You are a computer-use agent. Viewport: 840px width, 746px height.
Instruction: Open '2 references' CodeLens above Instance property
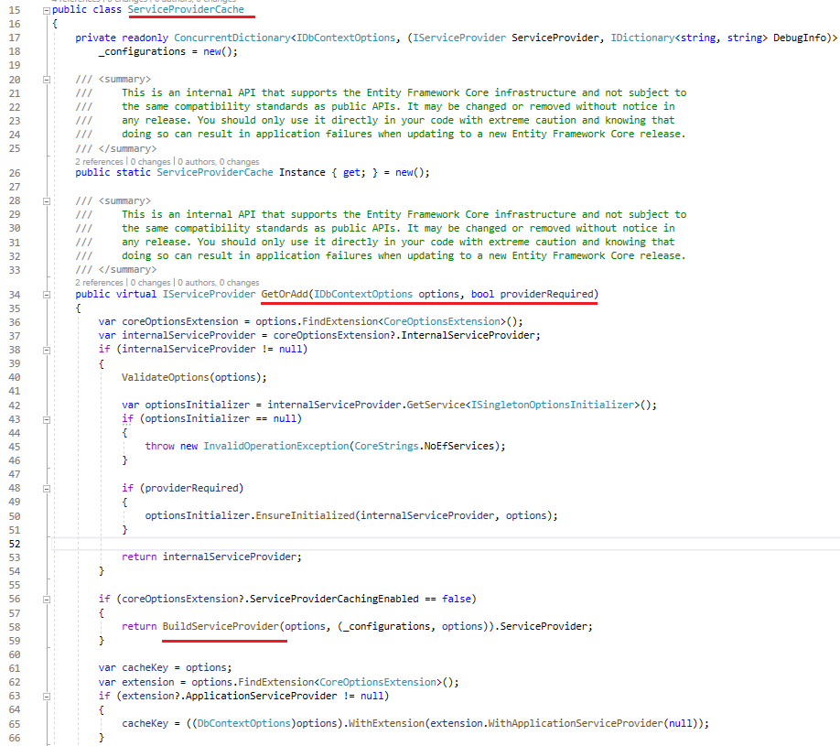click(99, 162)
